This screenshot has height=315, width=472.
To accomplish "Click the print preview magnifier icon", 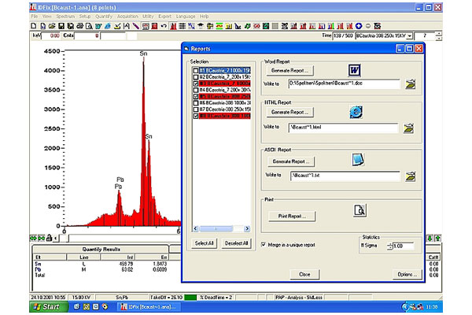I will click(360, 211).
